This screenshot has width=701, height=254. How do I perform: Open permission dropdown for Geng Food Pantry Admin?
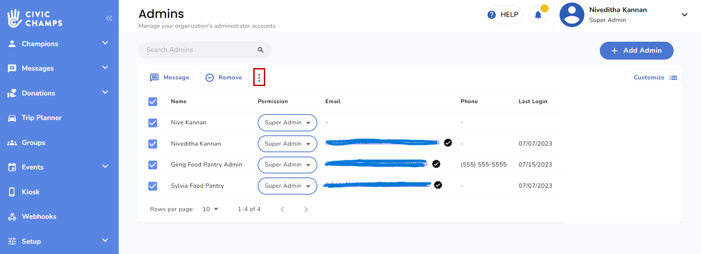pos(287,165)
